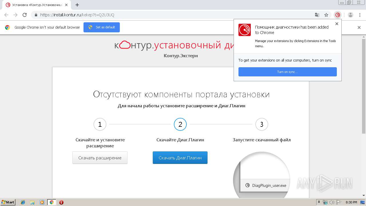Click the browser Back arrow
The width and height of the screenshot is (366, 206).
6,15
